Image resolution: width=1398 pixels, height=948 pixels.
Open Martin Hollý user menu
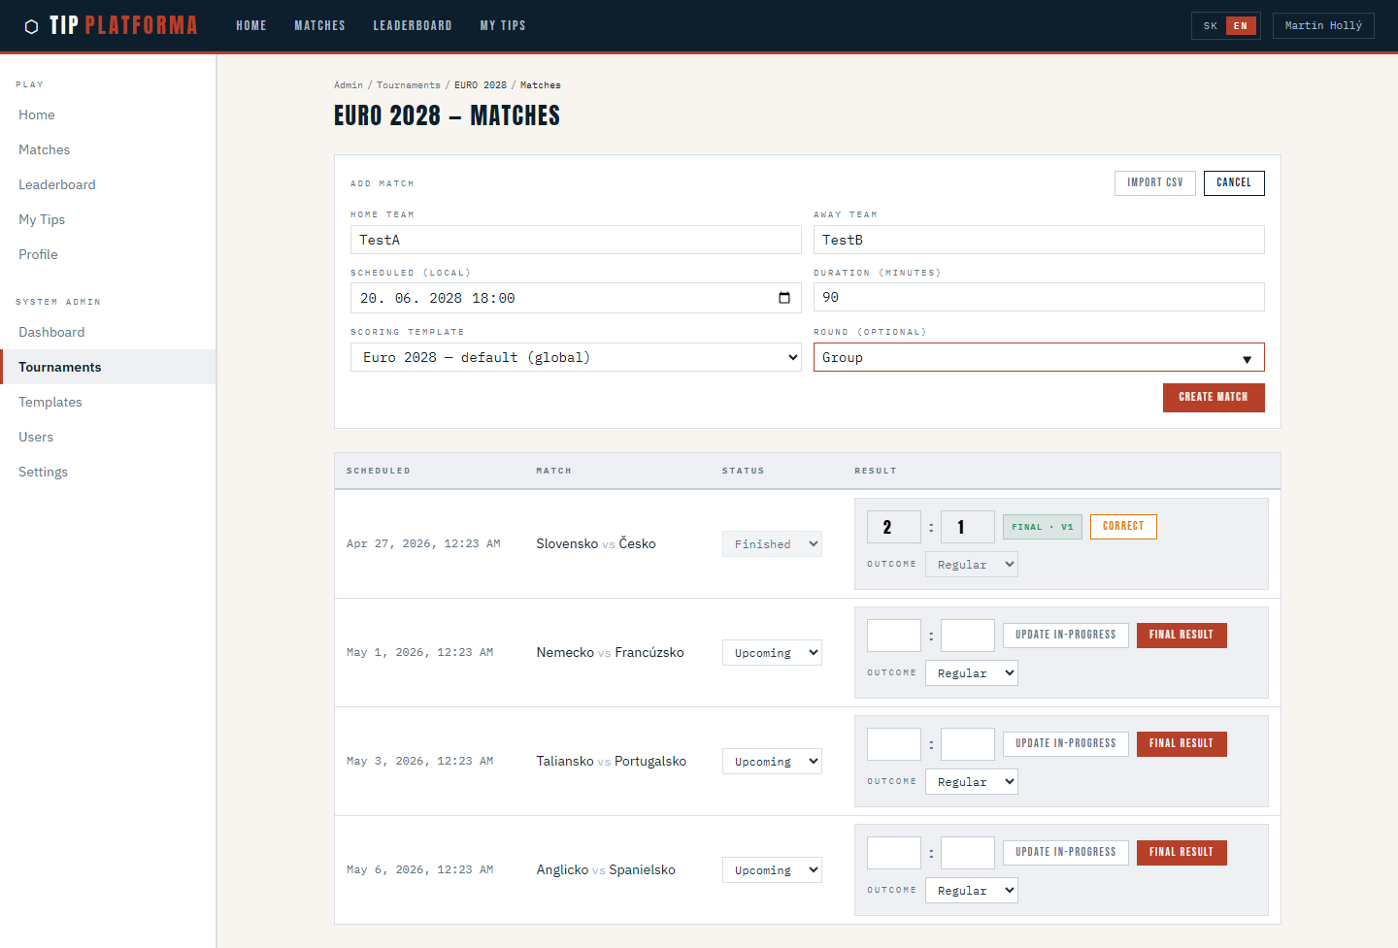click(1322, 26)
